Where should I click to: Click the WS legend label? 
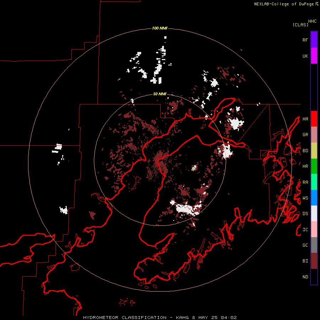point(305,198)
